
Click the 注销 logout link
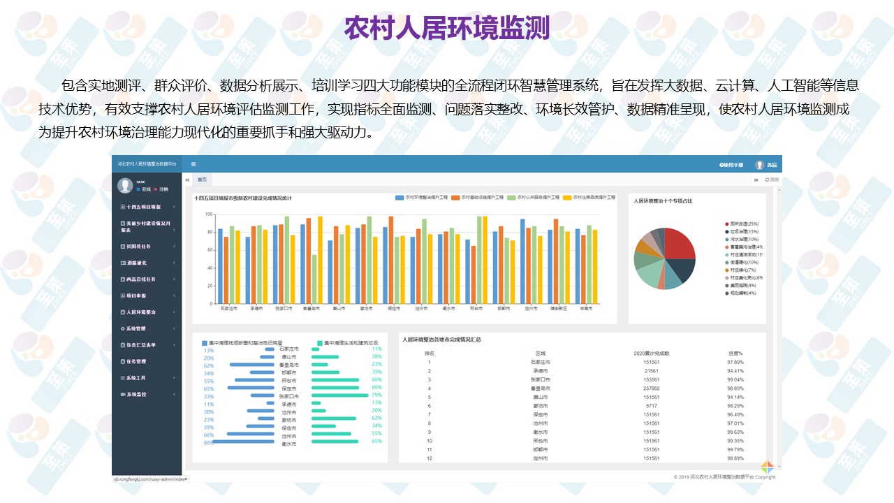pyautogui.click(x=163, y=189)
